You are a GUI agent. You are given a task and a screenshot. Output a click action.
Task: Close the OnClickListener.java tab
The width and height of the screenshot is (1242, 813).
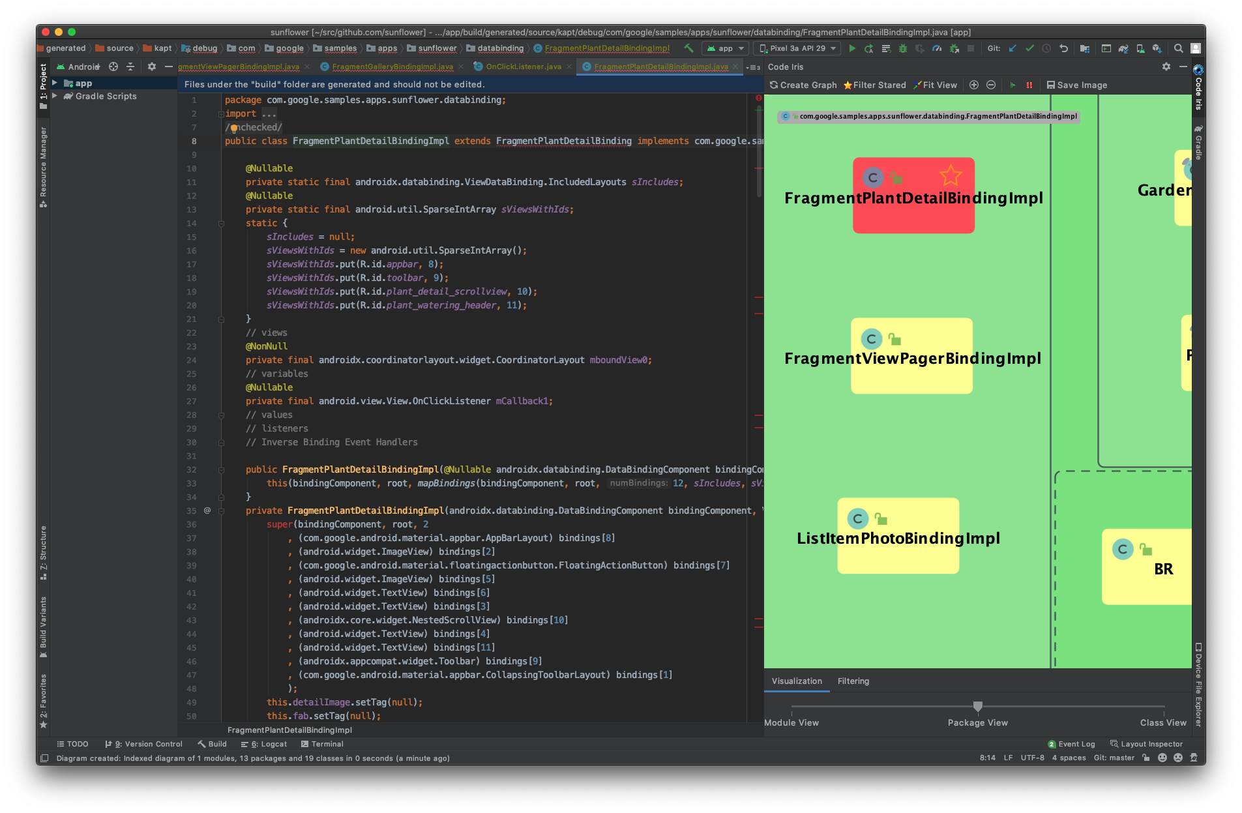click(x=569, y=67)
